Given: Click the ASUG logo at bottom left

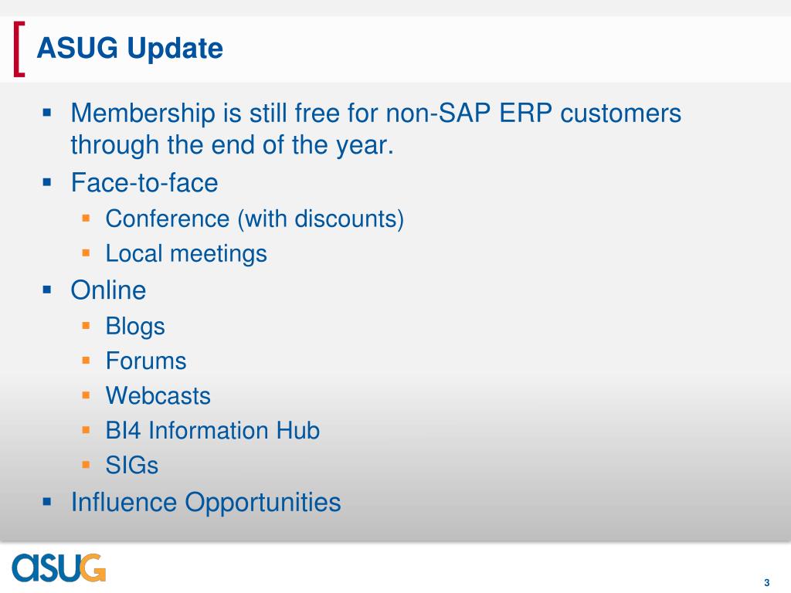Looking at the screenshot, I should (x=59, y=568).
